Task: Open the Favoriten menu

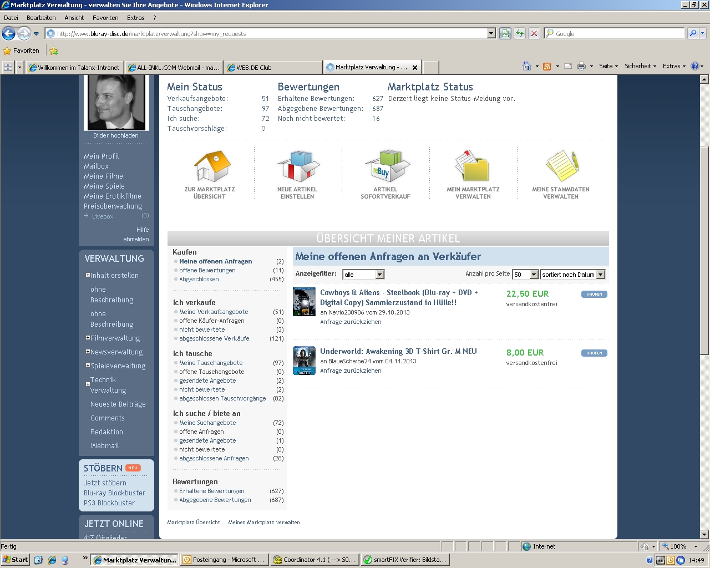Action: coord(105,18)
